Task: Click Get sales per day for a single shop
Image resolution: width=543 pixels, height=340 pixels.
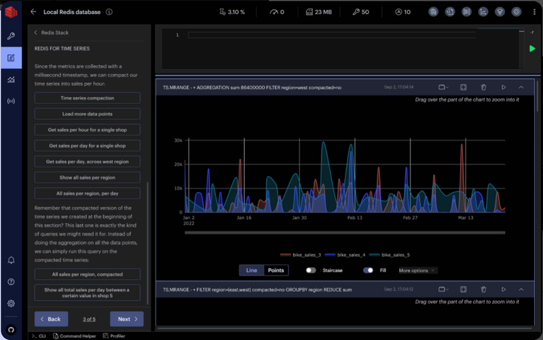Action: [x=88, y=146]
